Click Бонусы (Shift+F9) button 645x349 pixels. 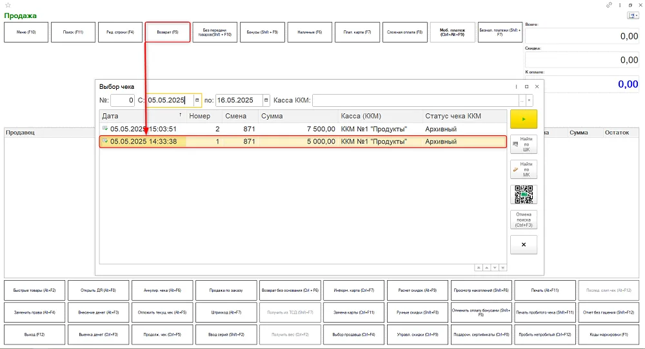coord(262,32)
